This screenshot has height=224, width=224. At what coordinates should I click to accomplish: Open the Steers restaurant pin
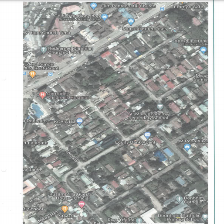64,209
